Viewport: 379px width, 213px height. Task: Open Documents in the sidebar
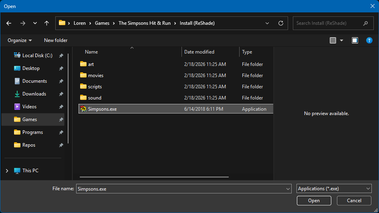33,81
